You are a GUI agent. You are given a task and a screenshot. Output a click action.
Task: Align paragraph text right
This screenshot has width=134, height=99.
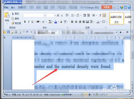point(80,22)
